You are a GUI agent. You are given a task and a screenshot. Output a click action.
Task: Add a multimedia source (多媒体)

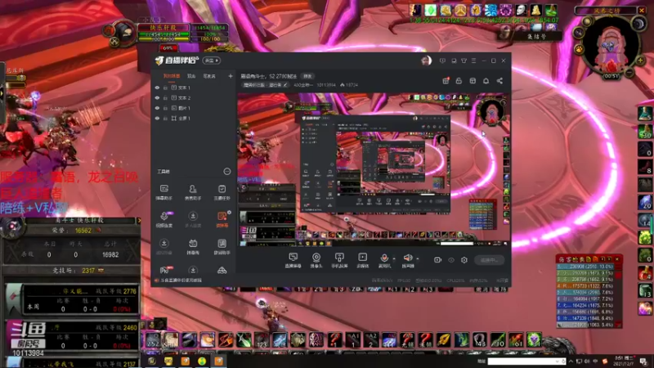point(362,260)
